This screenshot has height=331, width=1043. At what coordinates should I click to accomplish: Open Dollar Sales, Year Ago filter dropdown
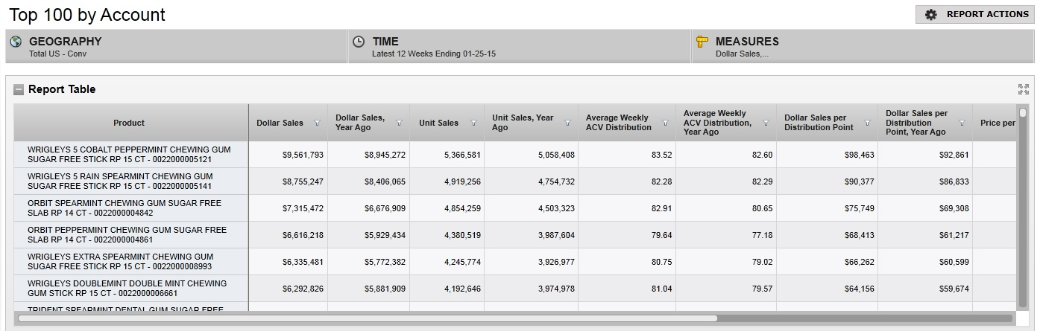tap(399, 123)
